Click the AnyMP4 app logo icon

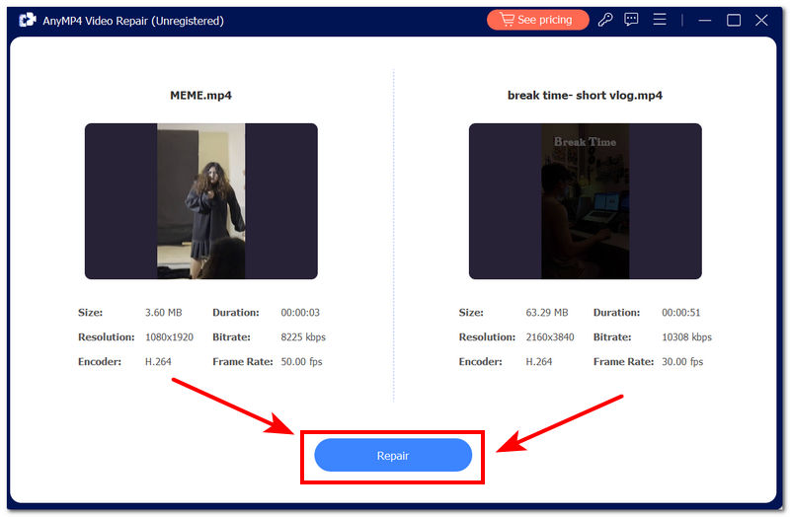click(x=28, y=20)
